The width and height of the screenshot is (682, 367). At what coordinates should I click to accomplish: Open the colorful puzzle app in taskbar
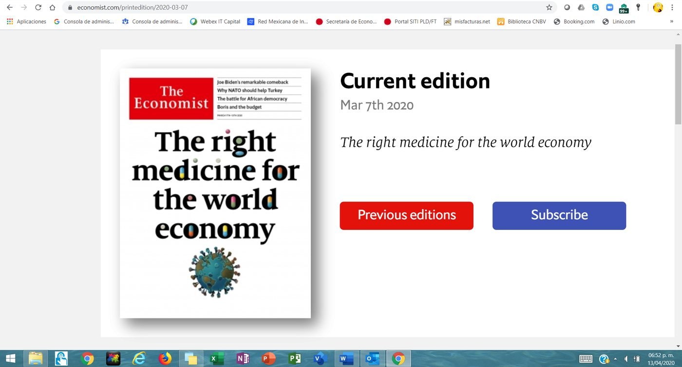[113, 359]
